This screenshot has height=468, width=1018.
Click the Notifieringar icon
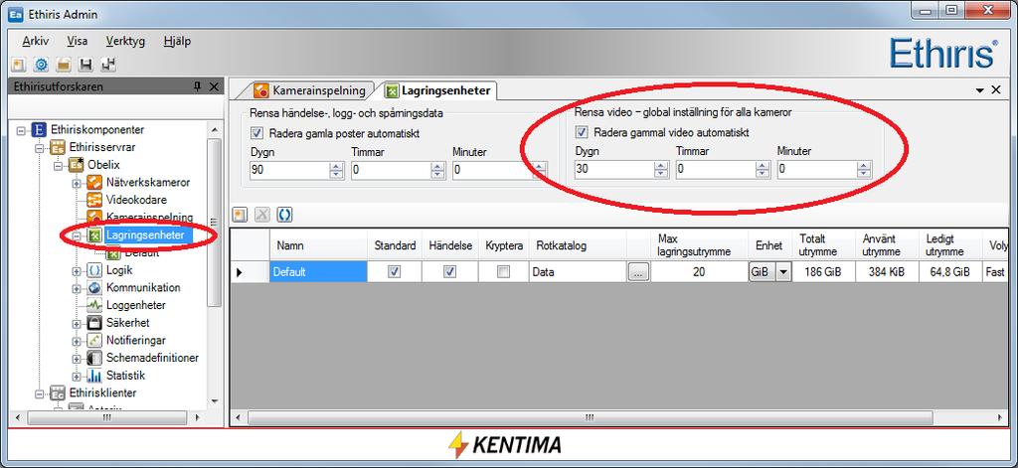pos(94,340)
